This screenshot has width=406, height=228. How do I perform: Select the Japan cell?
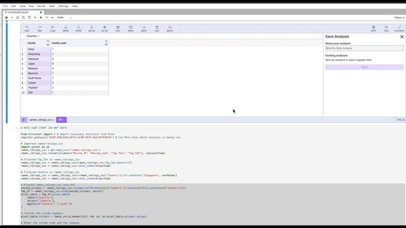tap(39, 63)
